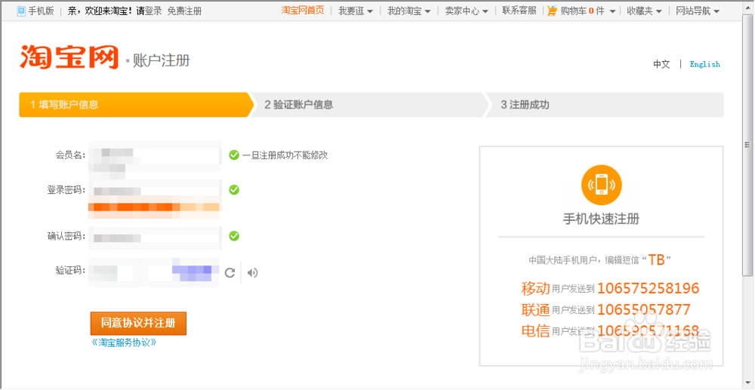Open 联系客服 in top bar
755x390 pixels.
pos(519,11)
